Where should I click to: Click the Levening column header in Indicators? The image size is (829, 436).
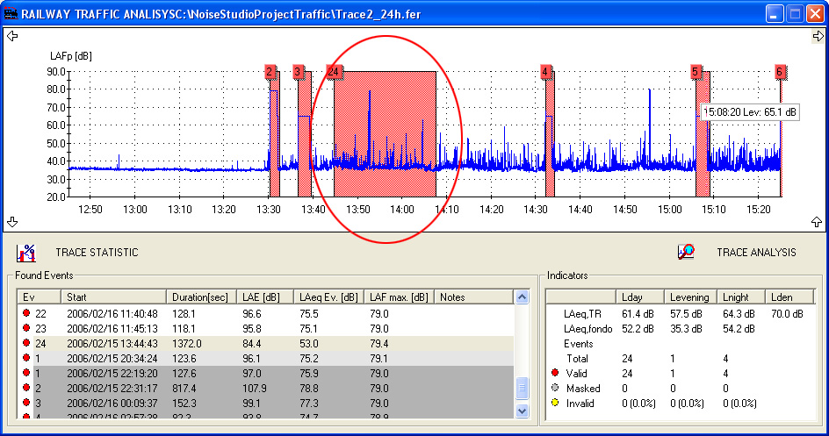coord(690,297)
